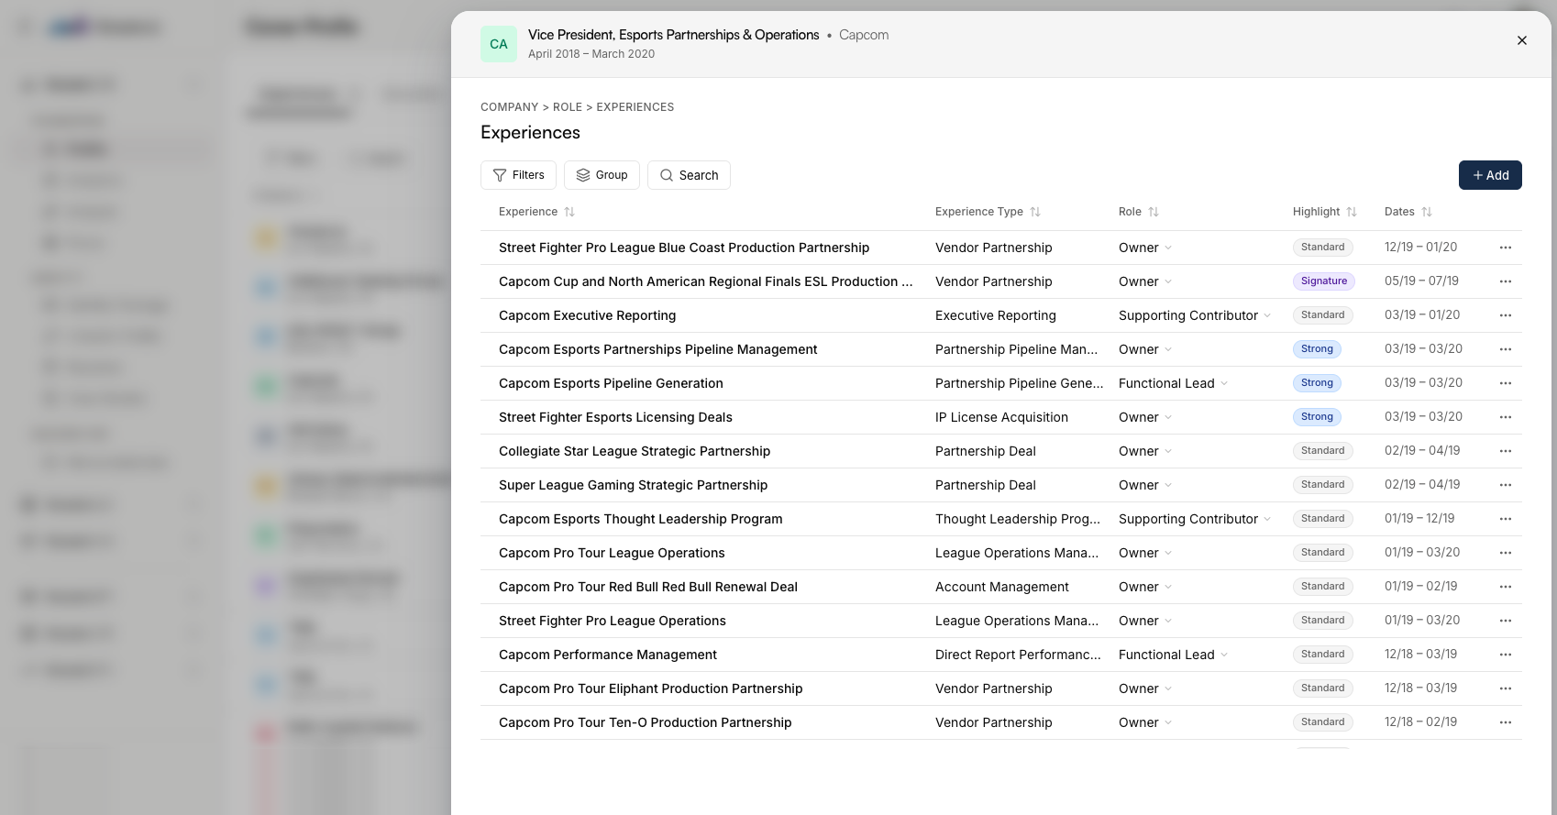The image size is (1557, 815).
Task: Open more options for Capcom Cup ESL Production row
Action: coord(1506,281)
